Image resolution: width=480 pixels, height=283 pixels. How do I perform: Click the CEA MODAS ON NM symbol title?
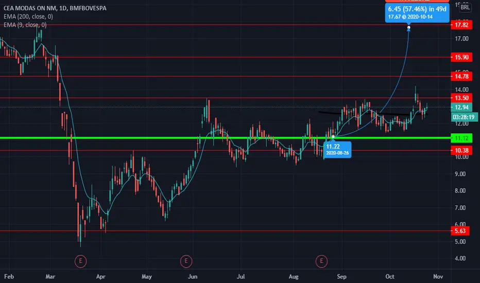[x=55, y=8]
